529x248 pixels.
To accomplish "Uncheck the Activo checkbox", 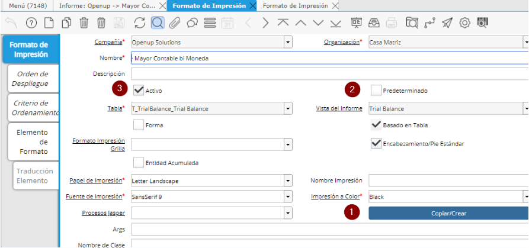I will pyautogui.click(x=139, y=91).
